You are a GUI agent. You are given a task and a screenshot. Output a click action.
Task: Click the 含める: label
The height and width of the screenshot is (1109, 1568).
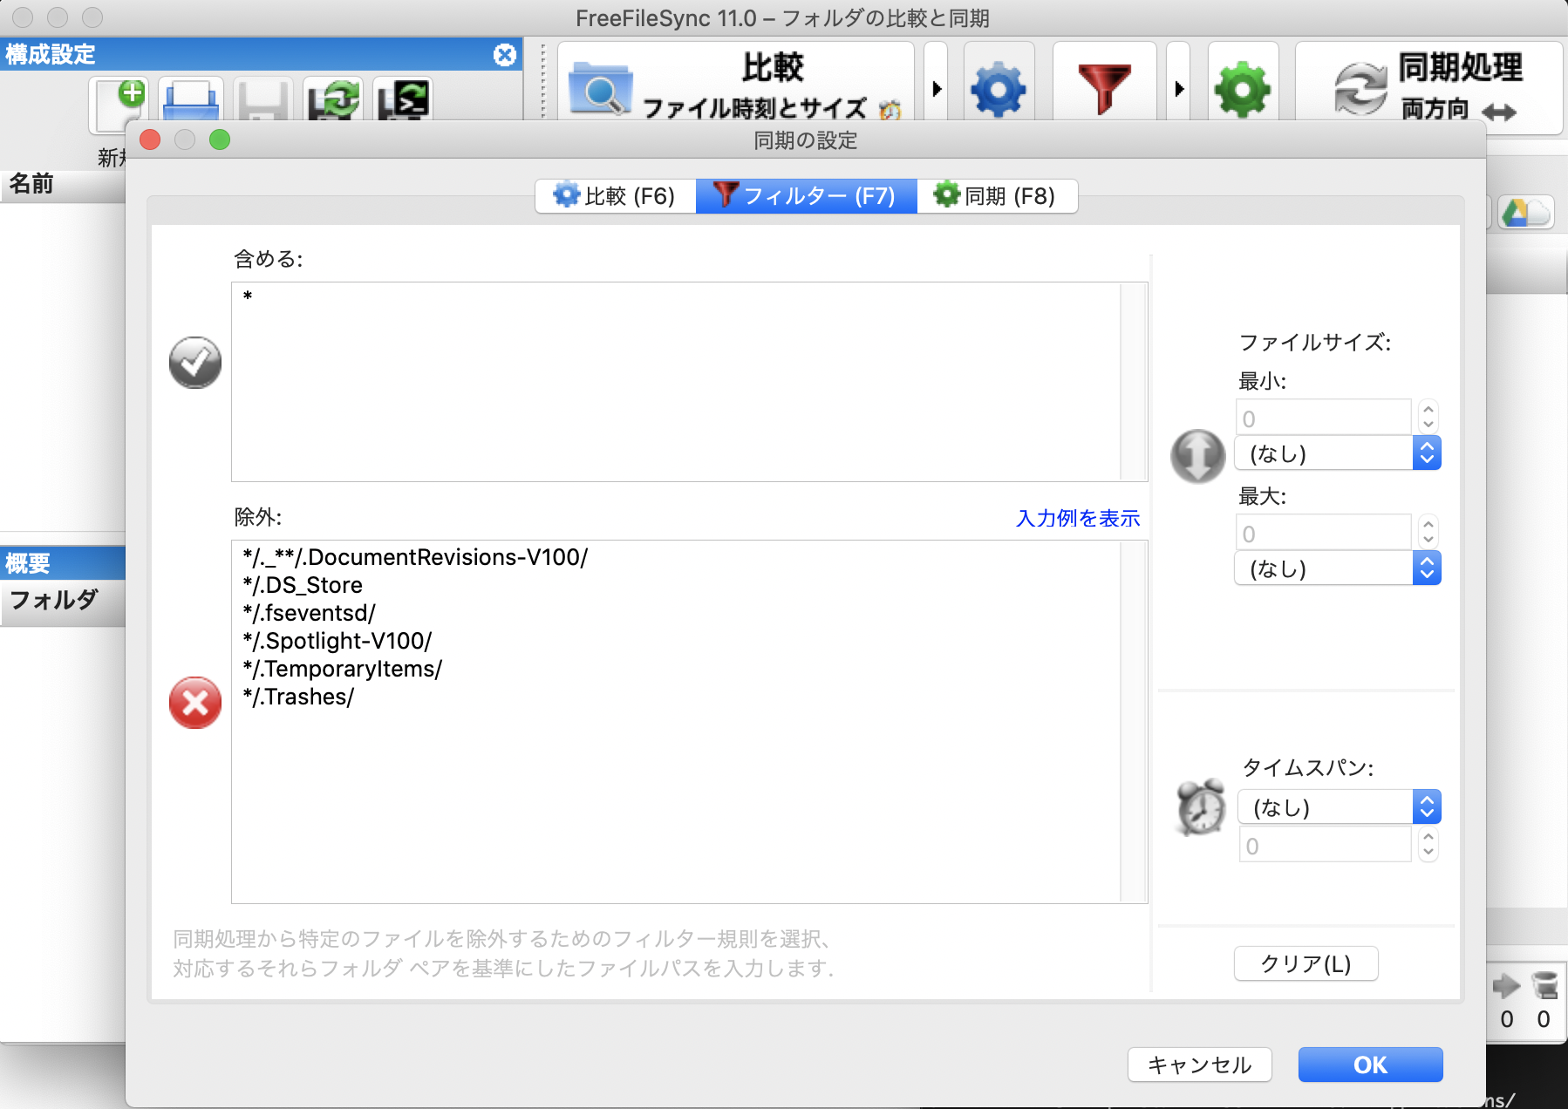[269, 259]
